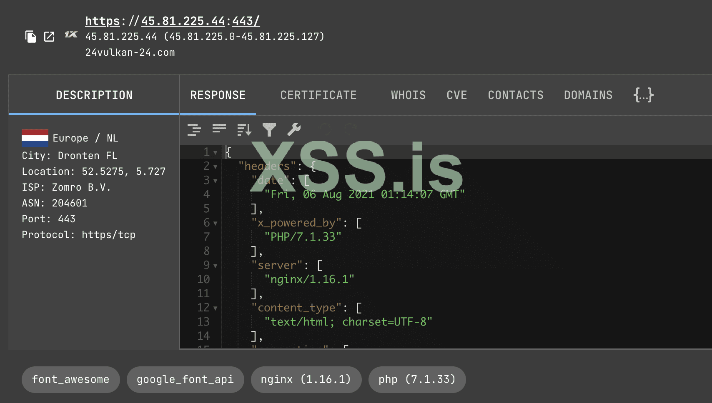The image size is (712, 403).
Task: Click the "content_type" key in the JSON
Action: [296, 308]
